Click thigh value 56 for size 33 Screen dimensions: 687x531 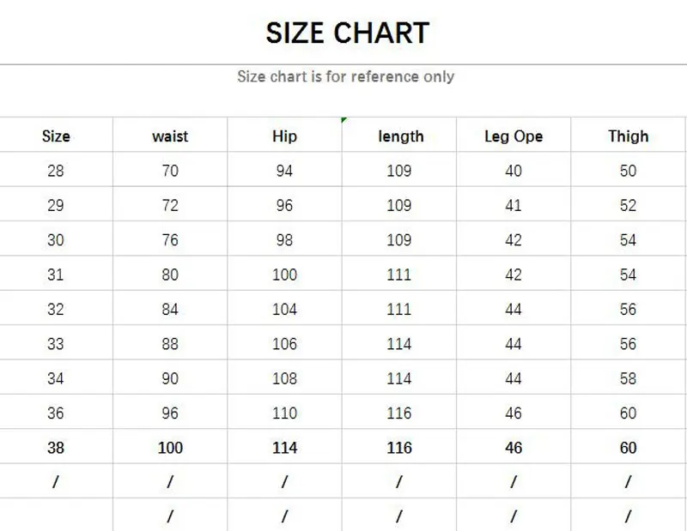click(628, 344)
